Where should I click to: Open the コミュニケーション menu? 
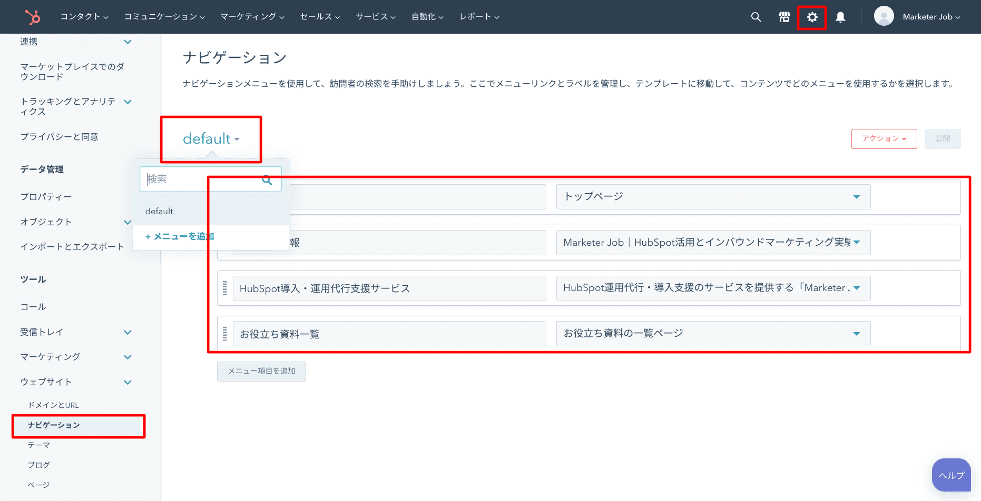click(x=164, y=17)
